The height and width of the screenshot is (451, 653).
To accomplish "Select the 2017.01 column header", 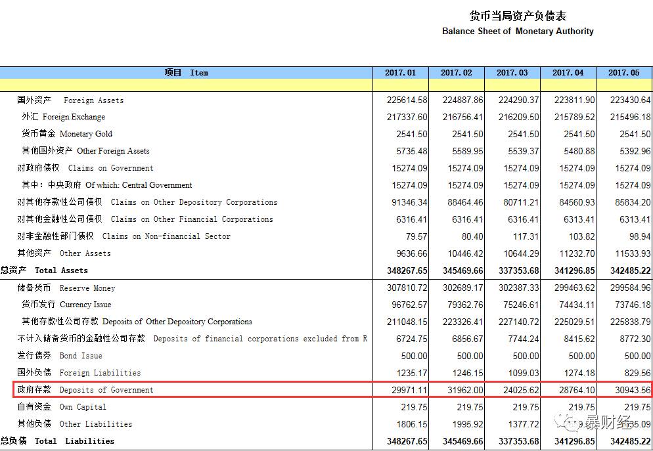I will coord(400,73).
